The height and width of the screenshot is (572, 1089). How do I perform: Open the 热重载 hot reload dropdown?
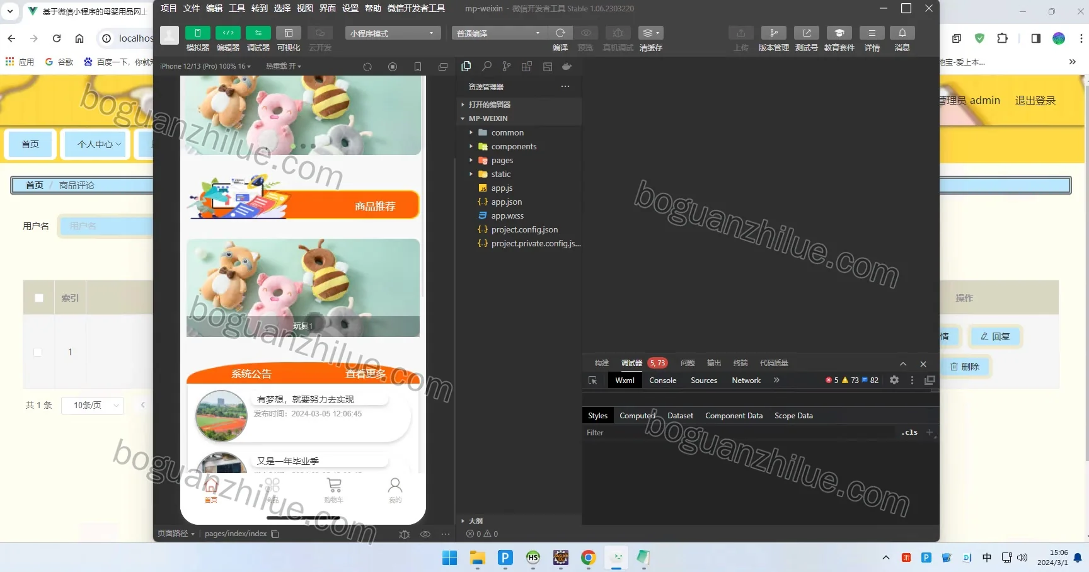pyautogui.click(x=284, y=66)
